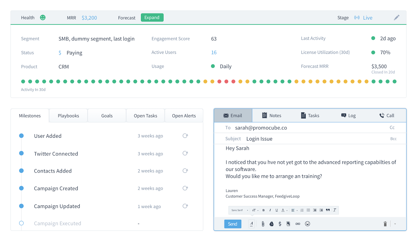Open the Open Tasks tab
417x242 pixels.
tap(146, 116)
